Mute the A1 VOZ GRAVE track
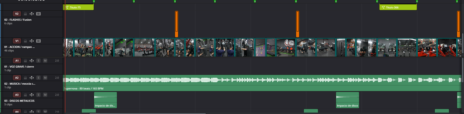Screen dimensions: 464x114 click(45, 61)
